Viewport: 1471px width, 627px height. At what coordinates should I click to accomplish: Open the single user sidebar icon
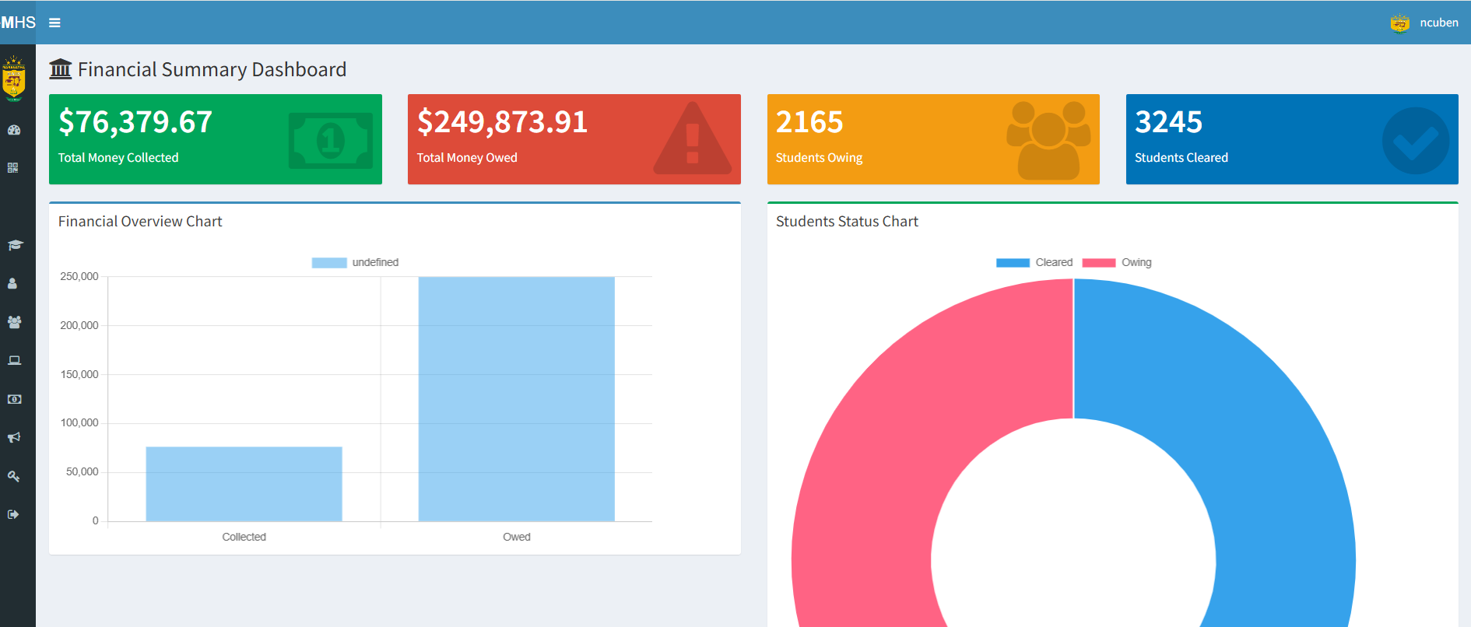click(12, 284)
